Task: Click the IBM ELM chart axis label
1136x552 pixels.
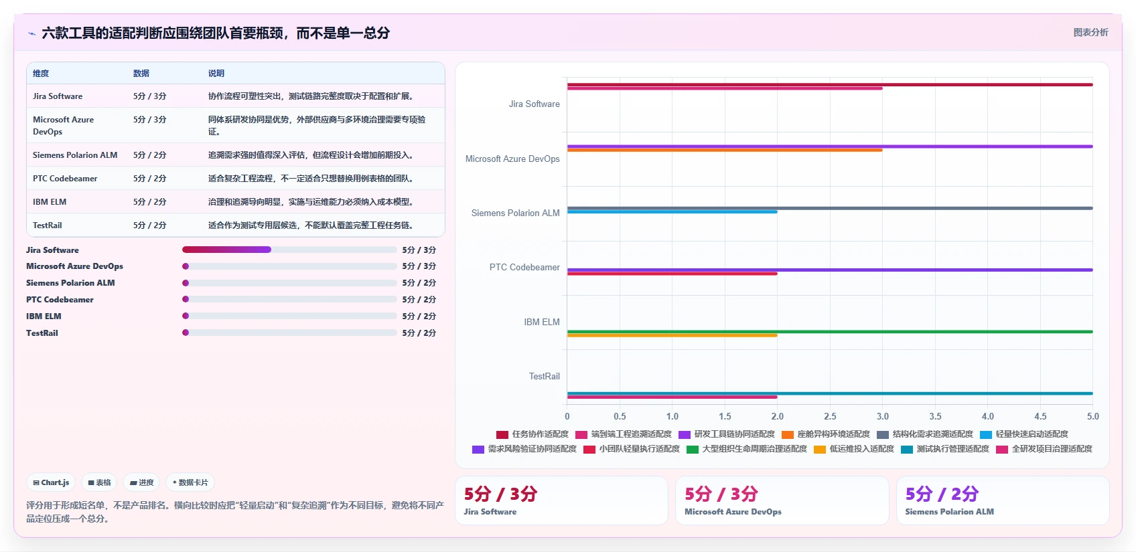Action: click(541, 323)
